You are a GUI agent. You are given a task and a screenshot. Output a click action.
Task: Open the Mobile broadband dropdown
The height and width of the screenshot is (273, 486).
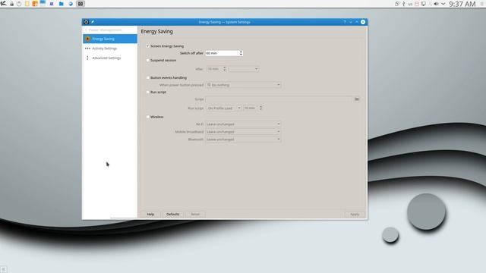click(243, 131)
